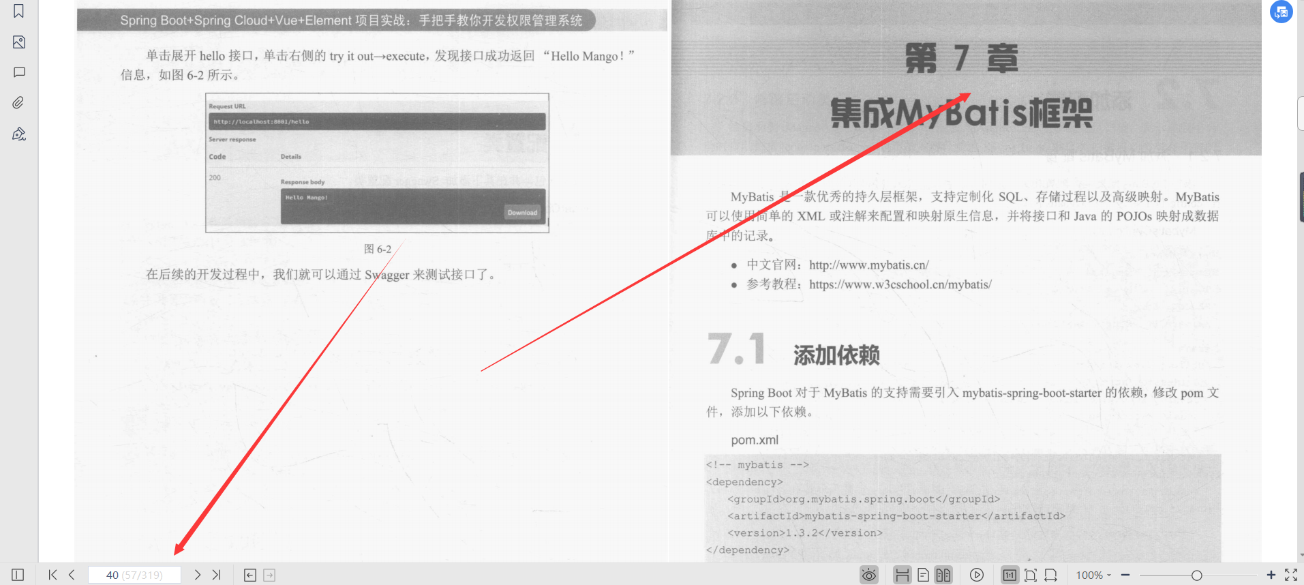1304x585 pixels.
Task: Jump to last page
Action: coord(216,575)
